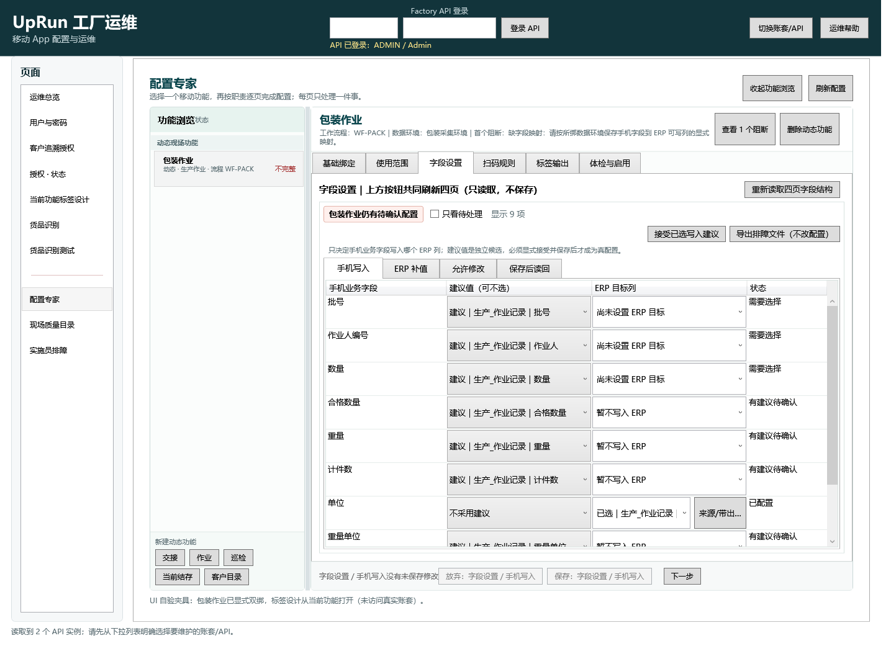Click 导出排障文件 (不改配置)
The image size is (891, 669).
pyautogui.click(x=785, y=234)
